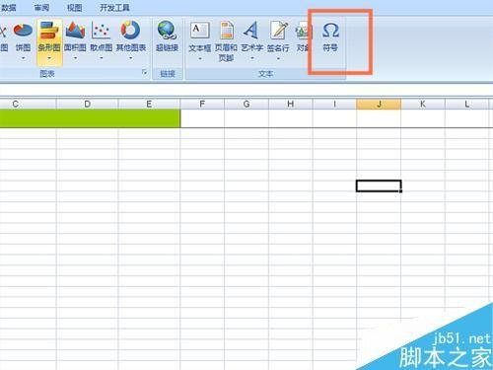This screenshot has width=493, height=370.
Task: Expand the bar chart dropdown arrow
Action: (x=49, y=58)
